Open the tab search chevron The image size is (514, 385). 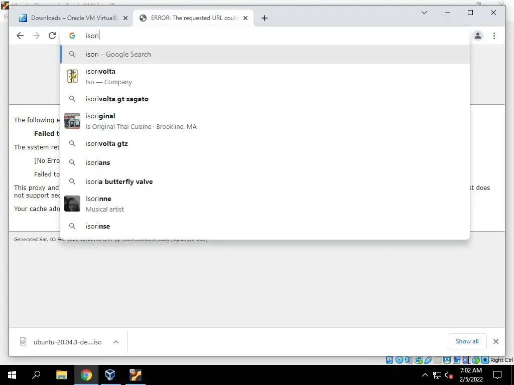coord(424,13)
